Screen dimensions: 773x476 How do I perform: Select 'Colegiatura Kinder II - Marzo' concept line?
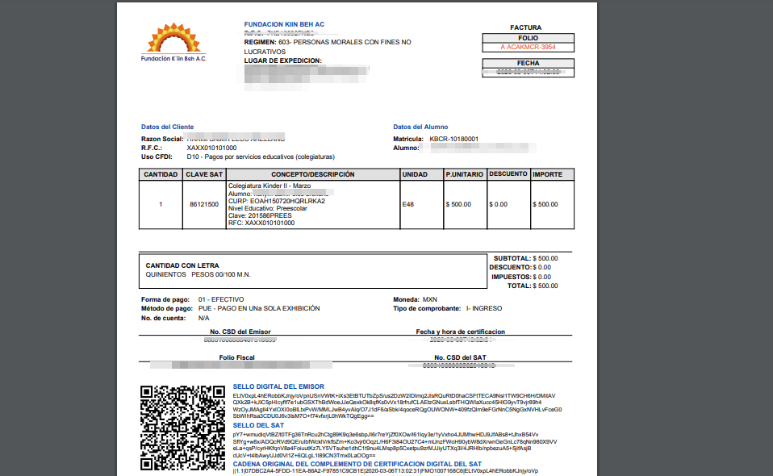tap(270, 186)
